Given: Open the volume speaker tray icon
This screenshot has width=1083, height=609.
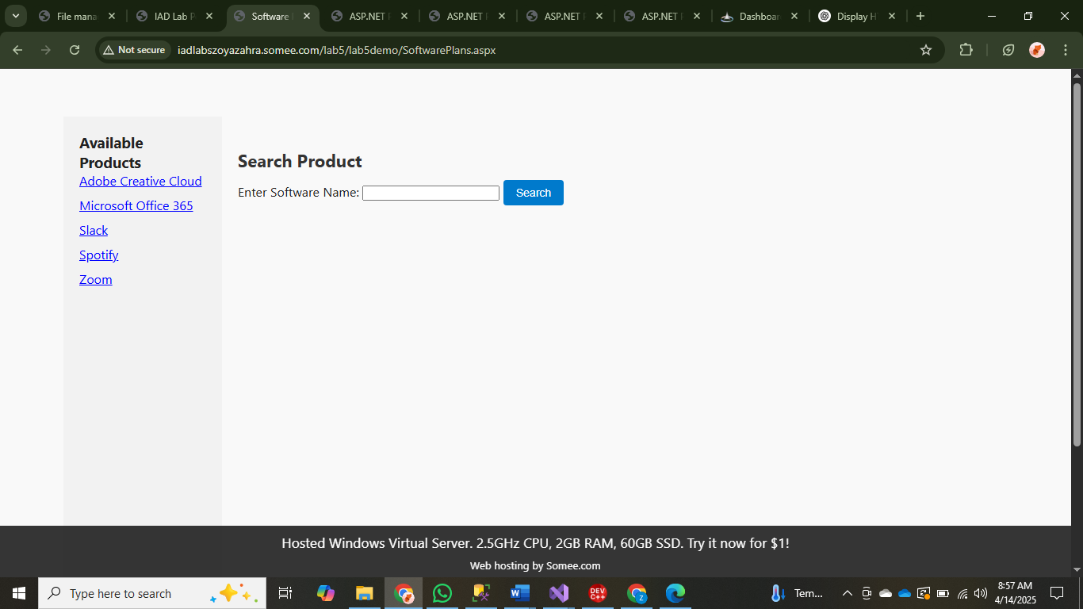Looking at the screenshot, I should pyautogui.click(x=981, y=593).
